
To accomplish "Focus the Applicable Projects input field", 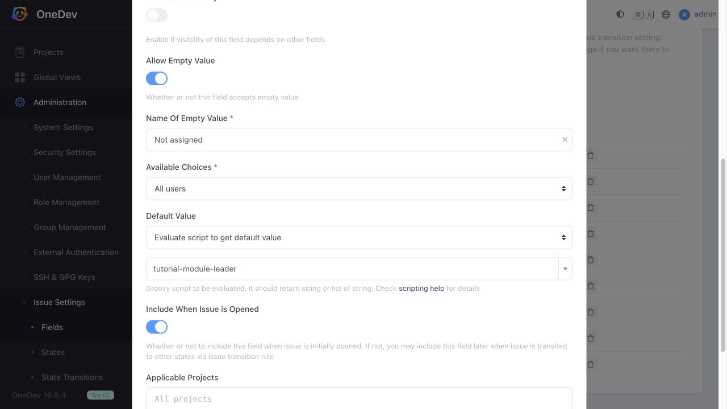I will tap(359, 399).
